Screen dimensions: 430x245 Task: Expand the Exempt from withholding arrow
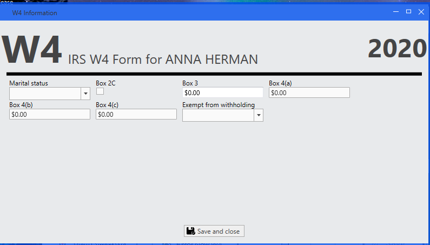pos(259,115)
